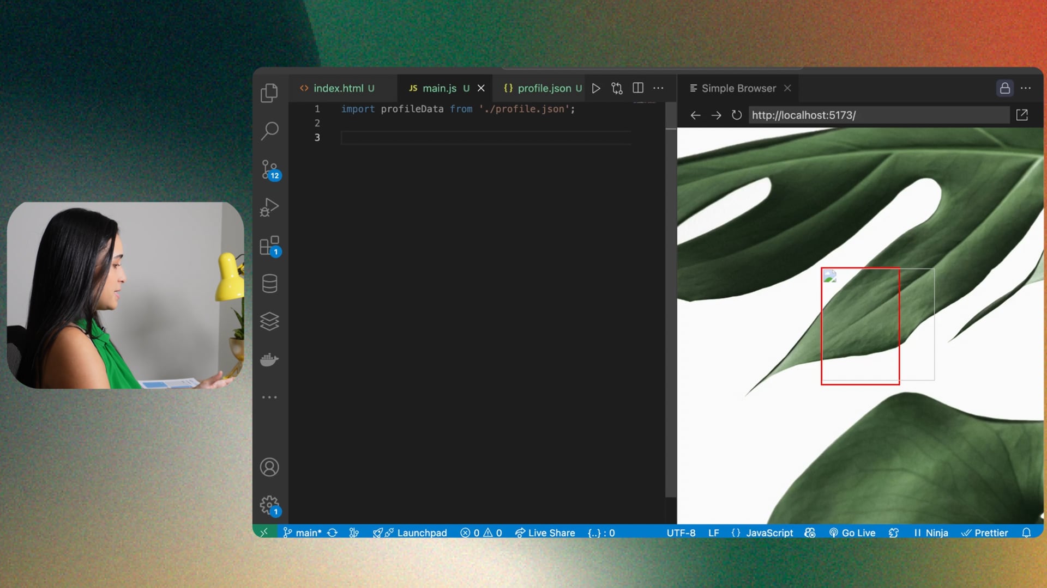Expand additional sidebar views ellipsis
The image size is (1047, 588).
point(269,397)
